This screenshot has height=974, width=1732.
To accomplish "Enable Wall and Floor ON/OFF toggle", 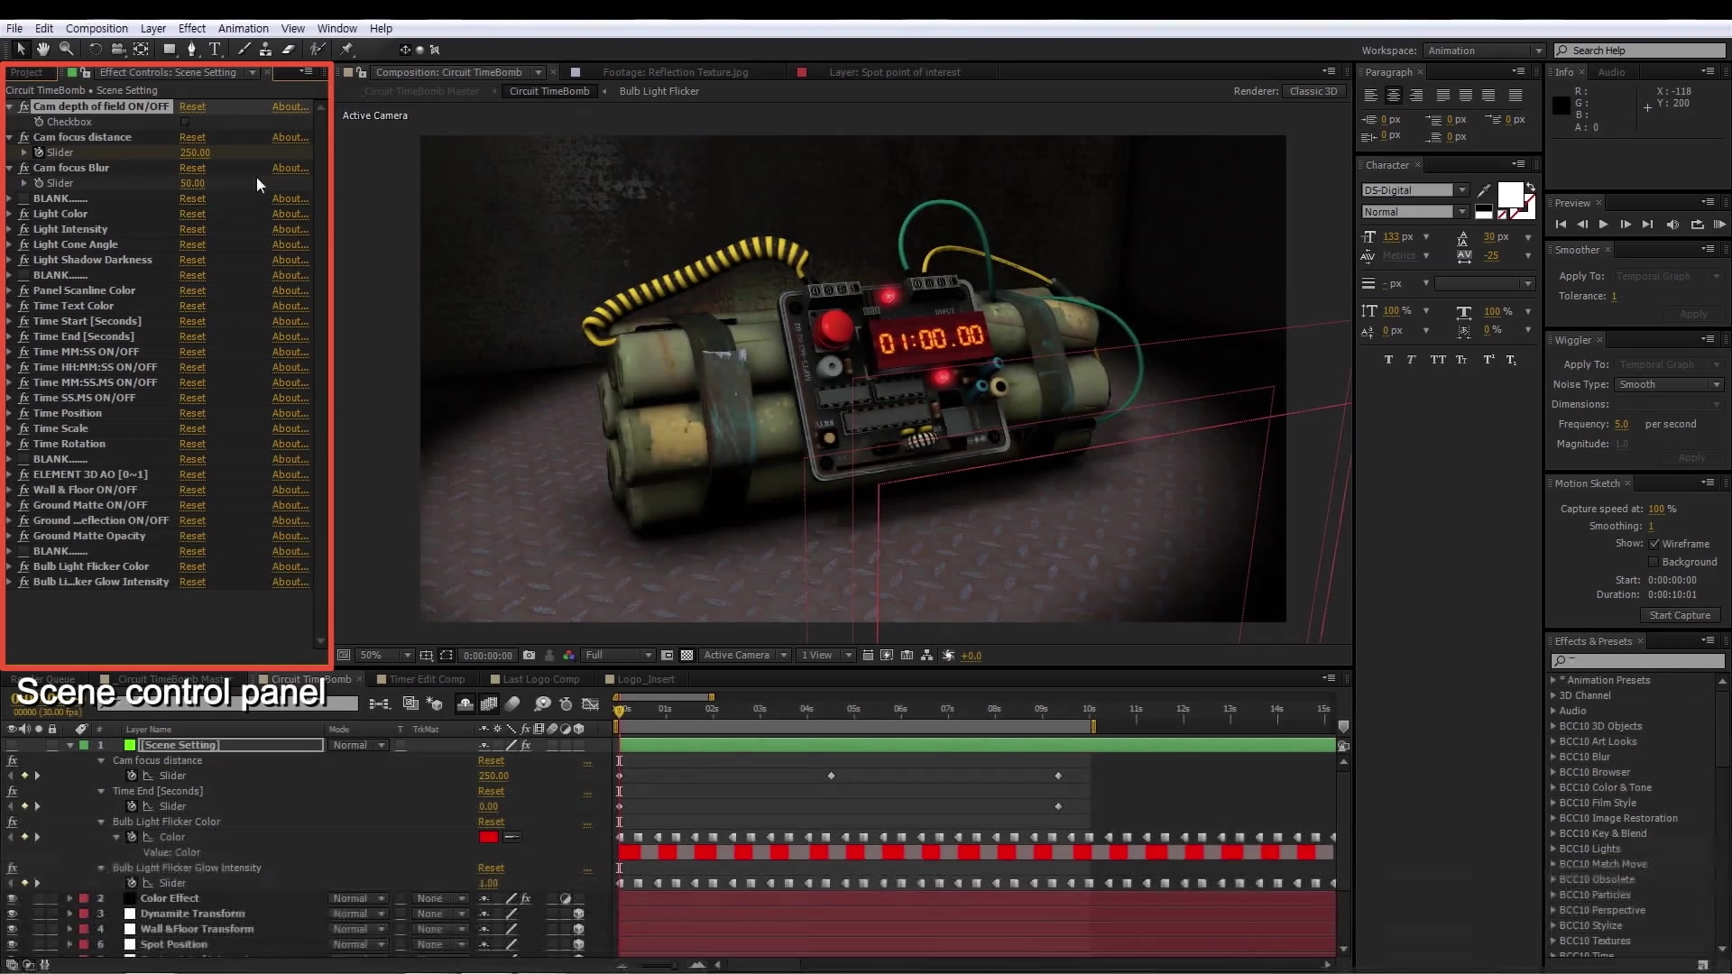I will [10, 489].
